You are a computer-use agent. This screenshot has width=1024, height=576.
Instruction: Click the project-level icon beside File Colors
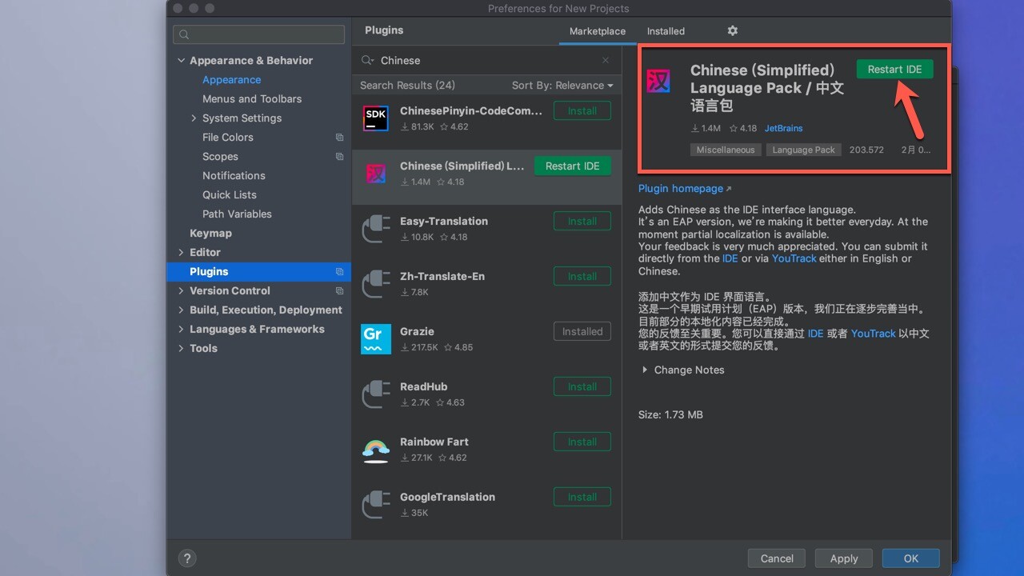click(339, 138)
